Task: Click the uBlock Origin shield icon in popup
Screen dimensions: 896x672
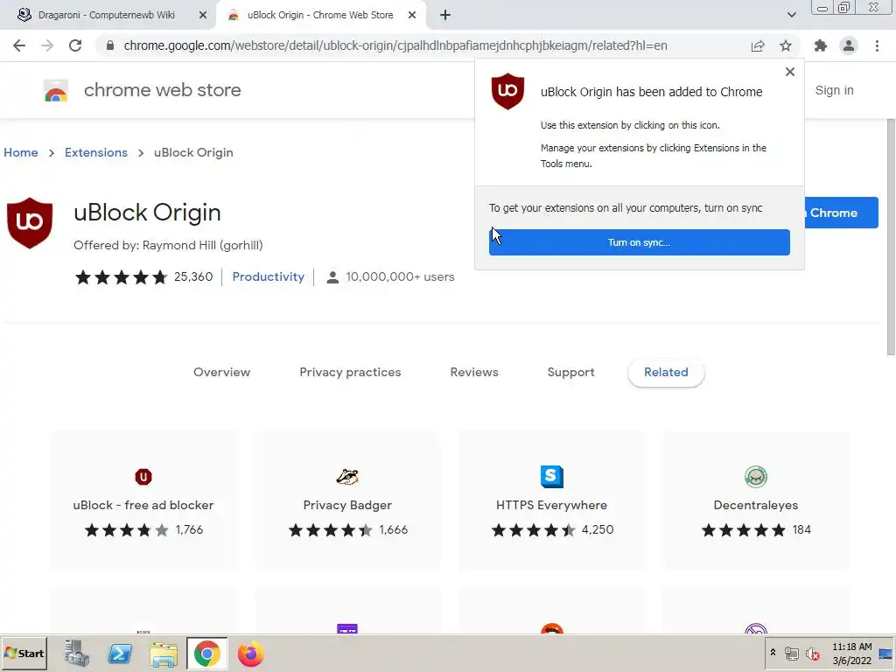Action: click(507, 91)
